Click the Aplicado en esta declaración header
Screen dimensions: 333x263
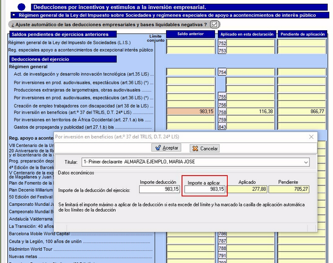pyautogui.click(x=247, y=34)
